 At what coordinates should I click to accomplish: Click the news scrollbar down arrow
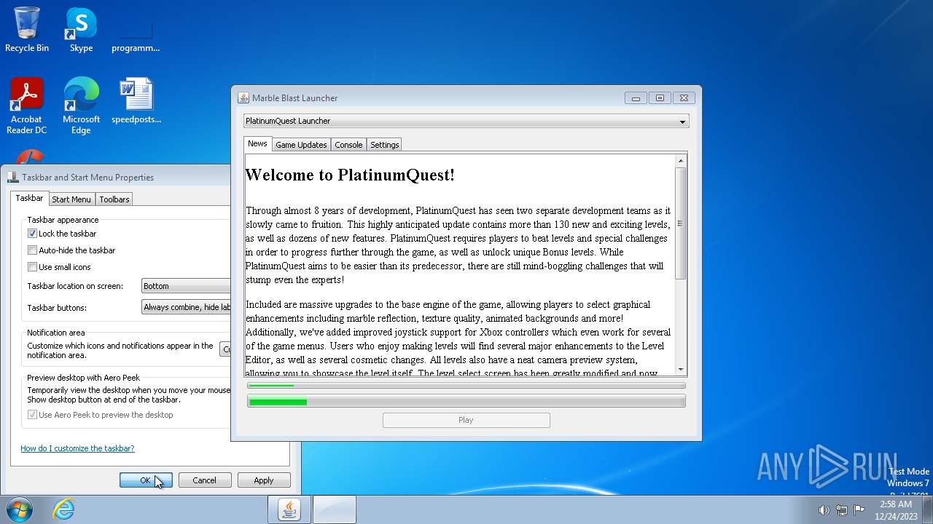[x=681, y=369]
